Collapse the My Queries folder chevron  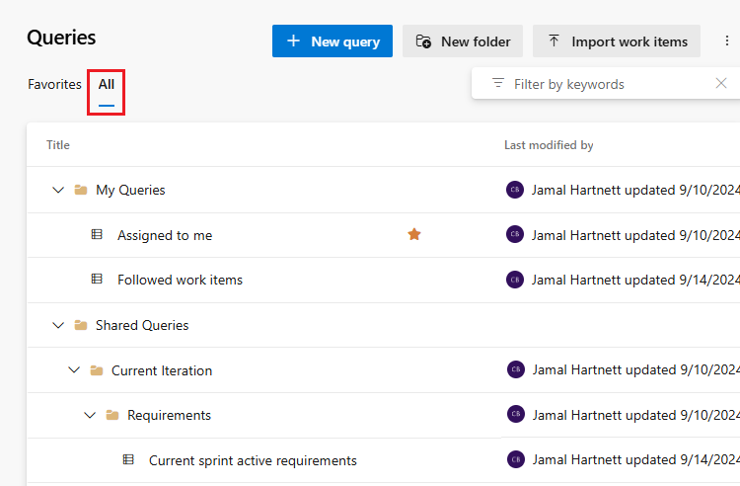click(x=58, y=190)
